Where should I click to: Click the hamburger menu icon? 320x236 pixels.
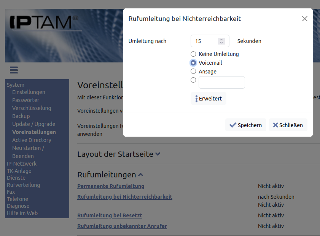point(14,70)
